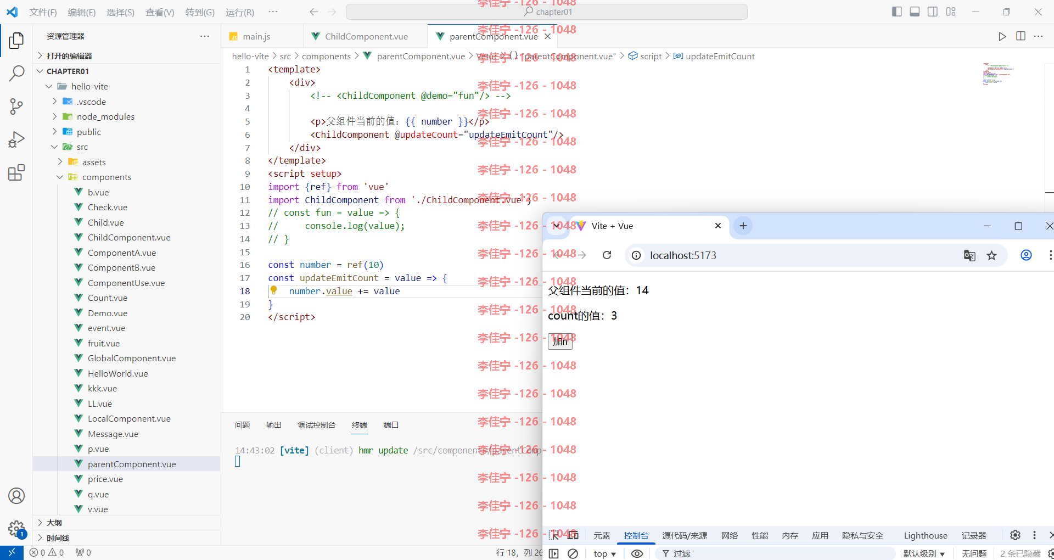Open the Source Control view
1054x560 pixels.
point(16,107)
